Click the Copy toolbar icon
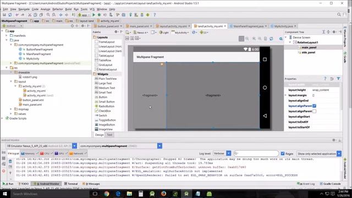Viewport: 352px width, 198px height. pyautogui.click(x=35, y=15)
